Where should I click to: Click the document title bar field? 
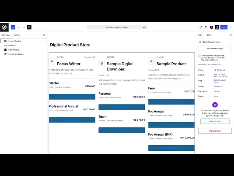pos(117,27)
